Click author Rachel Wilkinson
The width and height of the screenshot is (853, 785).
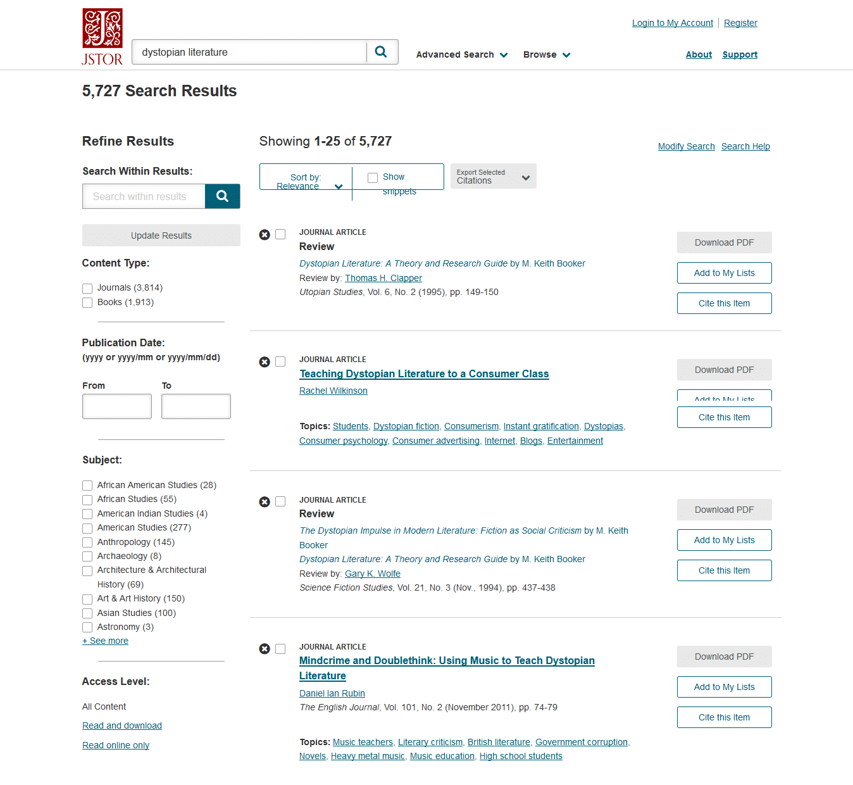pyautogui.click(x=333, y=391)
